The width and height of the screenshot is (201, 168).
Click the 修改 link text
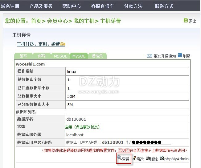(140, 159)
